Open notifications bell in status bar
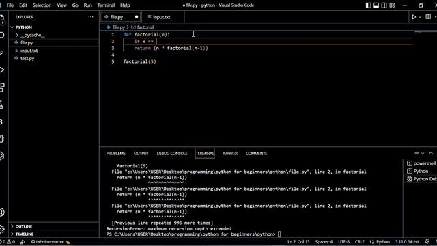This screenshot has width=437, height=246. pyautogui.click(x=436, y=242)
